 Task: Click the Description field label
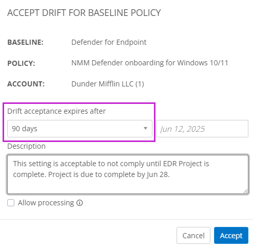[27, 146]
